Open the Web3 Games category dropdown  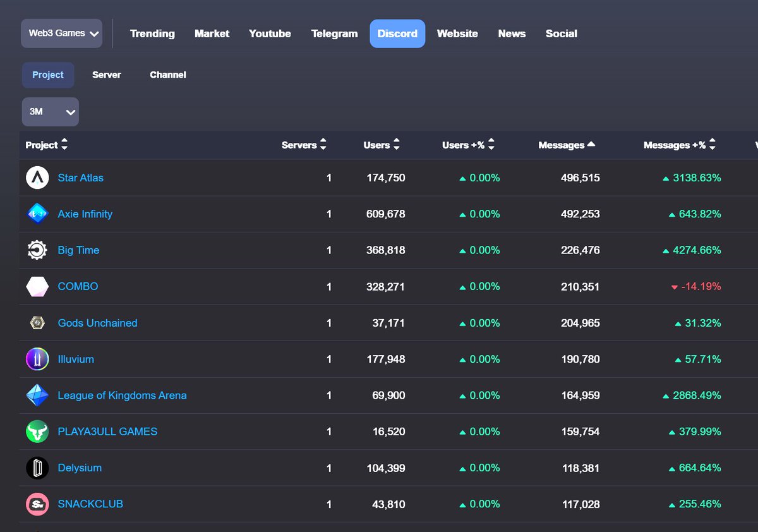(x=62, y=33)
